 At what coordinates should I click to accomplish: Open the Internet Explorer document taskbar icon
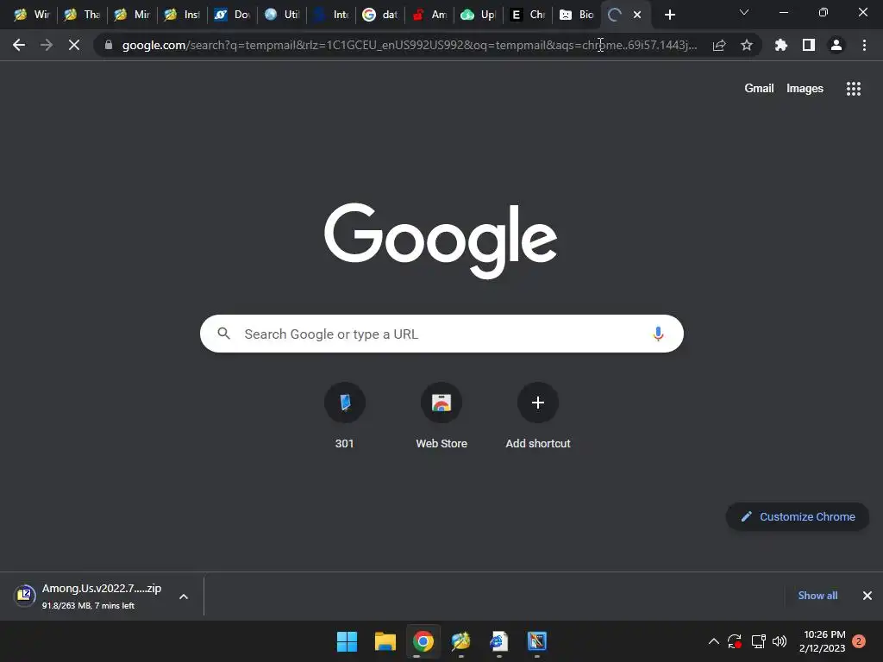pos(499,641)
